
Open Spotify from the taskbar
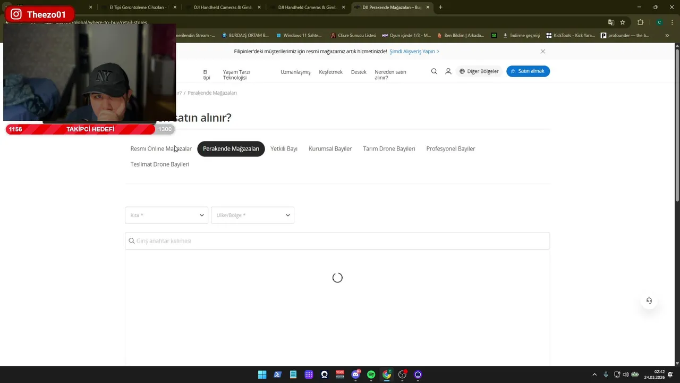click(371, 374)
